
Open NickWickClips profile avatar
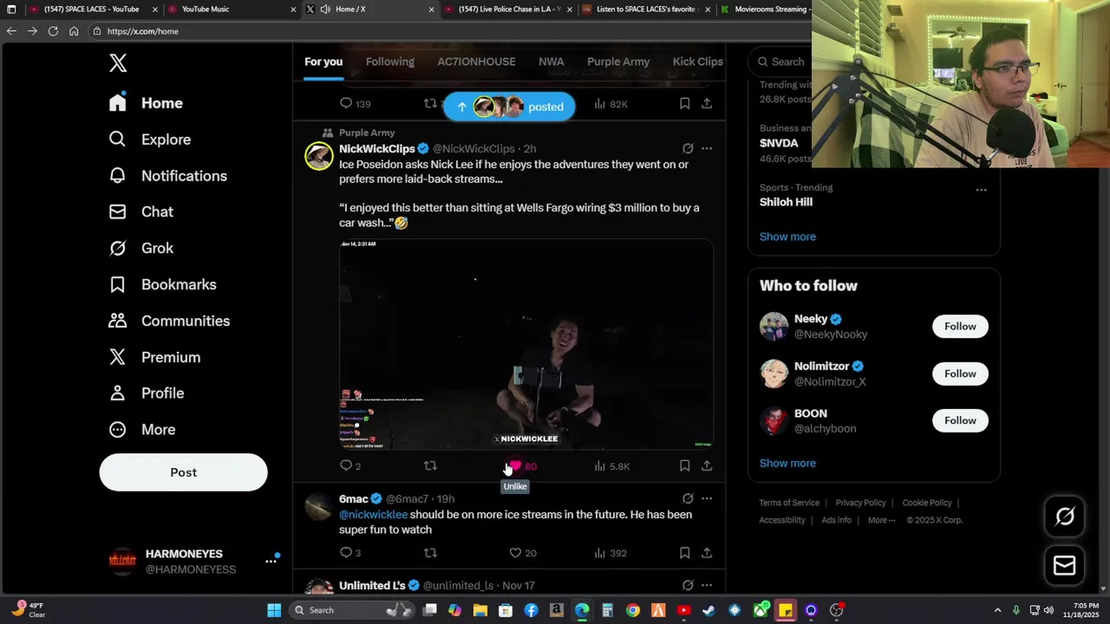pos(318,156)
